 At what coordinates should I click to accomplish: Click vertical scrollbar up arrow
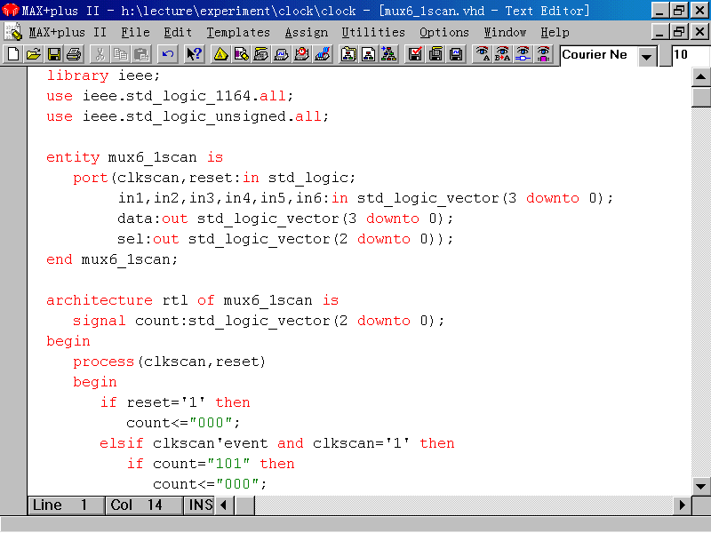pos(701,76)
